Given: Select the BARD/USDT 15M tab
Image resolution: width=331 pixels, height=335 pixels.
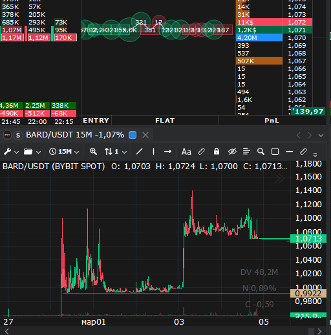Looking at the screenshot, I should pyautogui.click(x=75, y=135).
